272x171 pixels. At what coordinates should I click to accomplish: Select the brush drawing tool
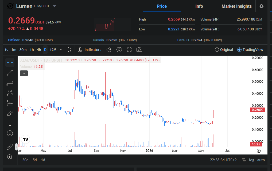point(10,113)
